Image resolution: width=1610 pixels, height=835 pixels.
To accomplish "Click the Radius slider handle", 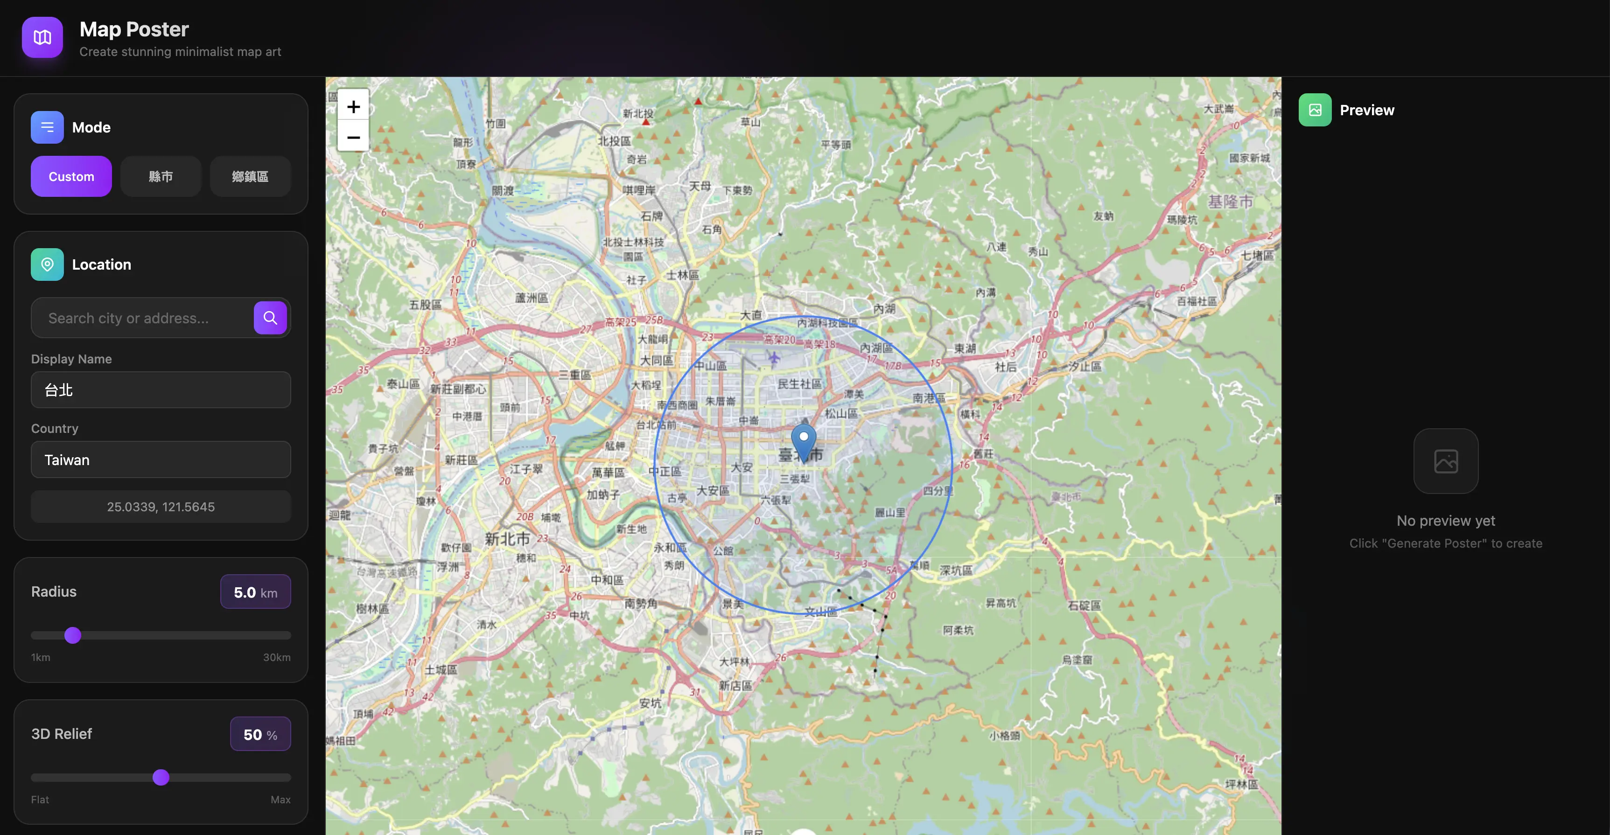I will click(x=72, y=635).
